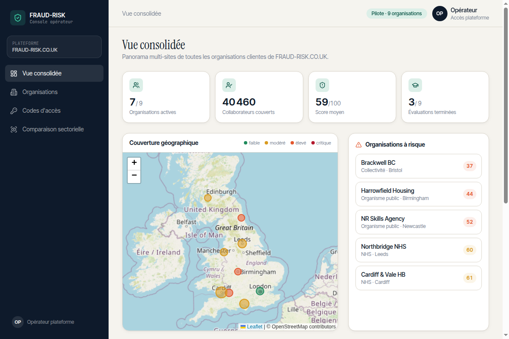This screenshot has width=509, height=339.
Task: Click the 40 460 Collaborateurs couverts value
Action: (239, 102)
